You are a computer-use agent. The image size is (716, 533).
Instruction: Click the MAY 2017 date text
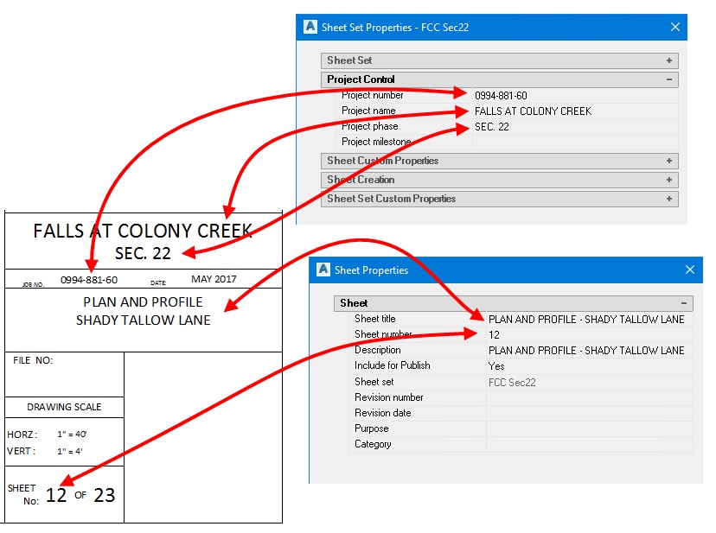(214, 279)
